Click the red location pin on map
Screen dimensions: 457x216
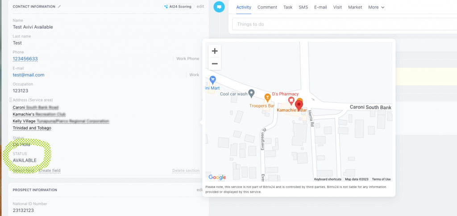pos(299,105)
